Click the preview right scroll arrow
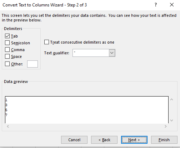This screenshot has width=180, height=148. coord(166,127)
